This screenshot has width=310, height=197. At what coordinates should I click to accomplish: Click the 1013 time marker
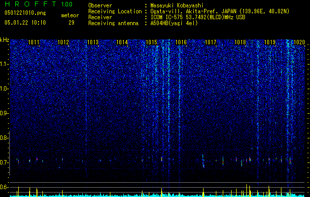[x=93, y=42]
